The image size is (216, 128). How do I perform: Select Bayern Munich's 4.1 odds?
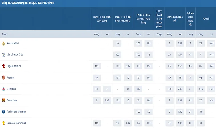click(138, 66)
